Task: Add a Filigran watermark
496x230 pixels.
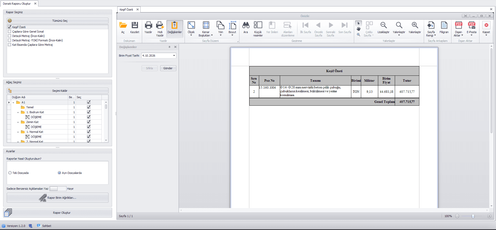Action: click(x=444, y=28)
